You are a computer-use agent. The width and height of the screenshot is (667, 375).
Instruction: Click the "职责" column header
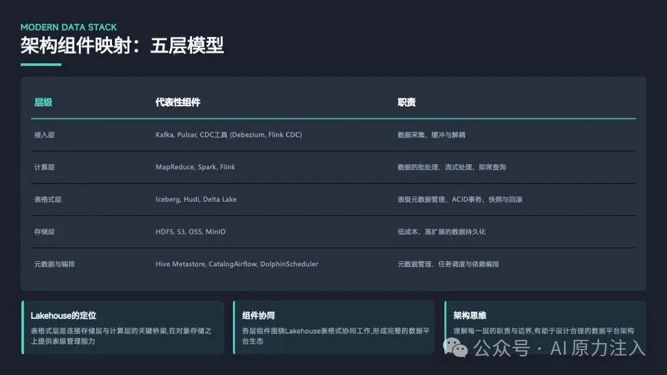click(406, 102)
